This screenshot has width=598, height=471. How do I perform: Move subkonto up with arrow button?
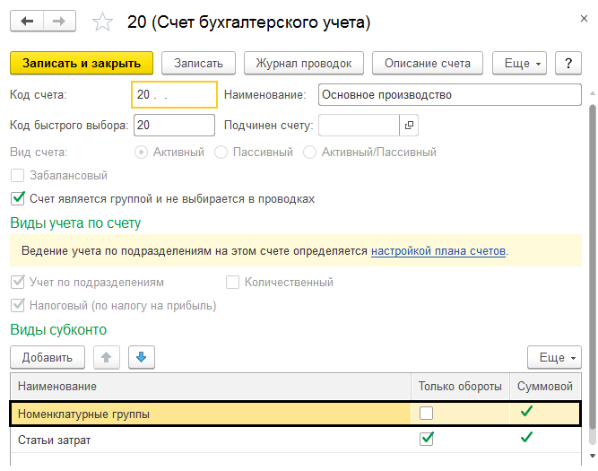coord(107,357)
